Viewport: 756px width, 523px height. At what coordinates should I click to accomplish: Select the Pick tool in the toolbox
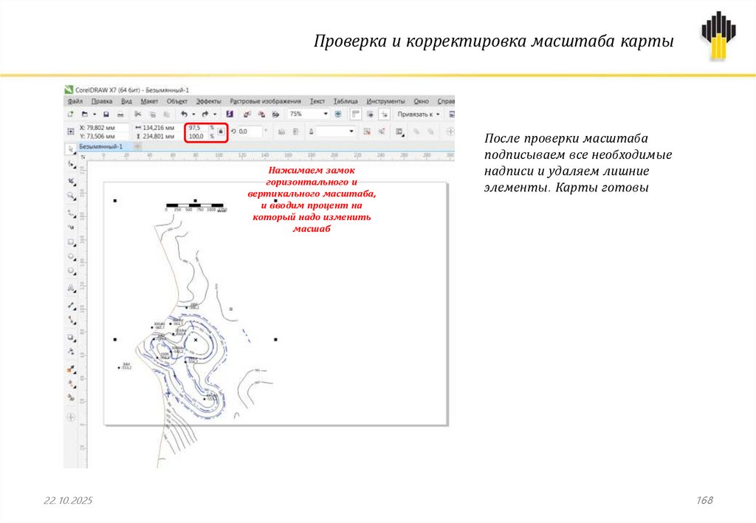[x=71, y=149]
